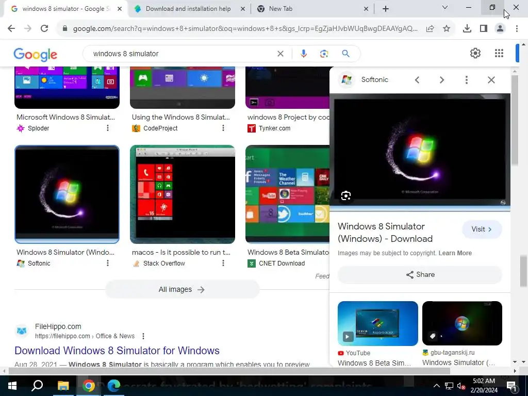Open the CodeProject Windows 8 Simulator thumbnail

tap(183, 88)
